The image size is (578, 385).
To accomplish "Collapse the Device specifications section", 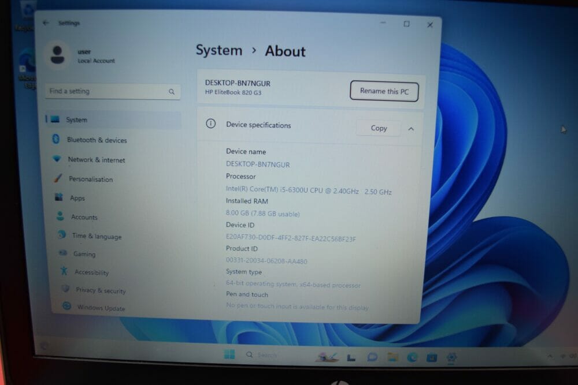I will 411,129.
